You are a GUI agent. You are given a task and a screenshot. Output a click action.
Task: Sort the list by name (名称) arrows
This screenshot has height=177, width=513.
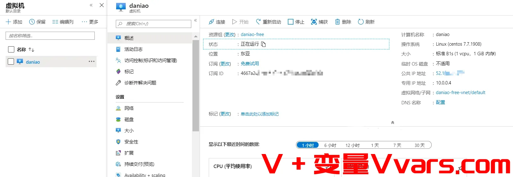pyautogui.click(x=31, y=50)
